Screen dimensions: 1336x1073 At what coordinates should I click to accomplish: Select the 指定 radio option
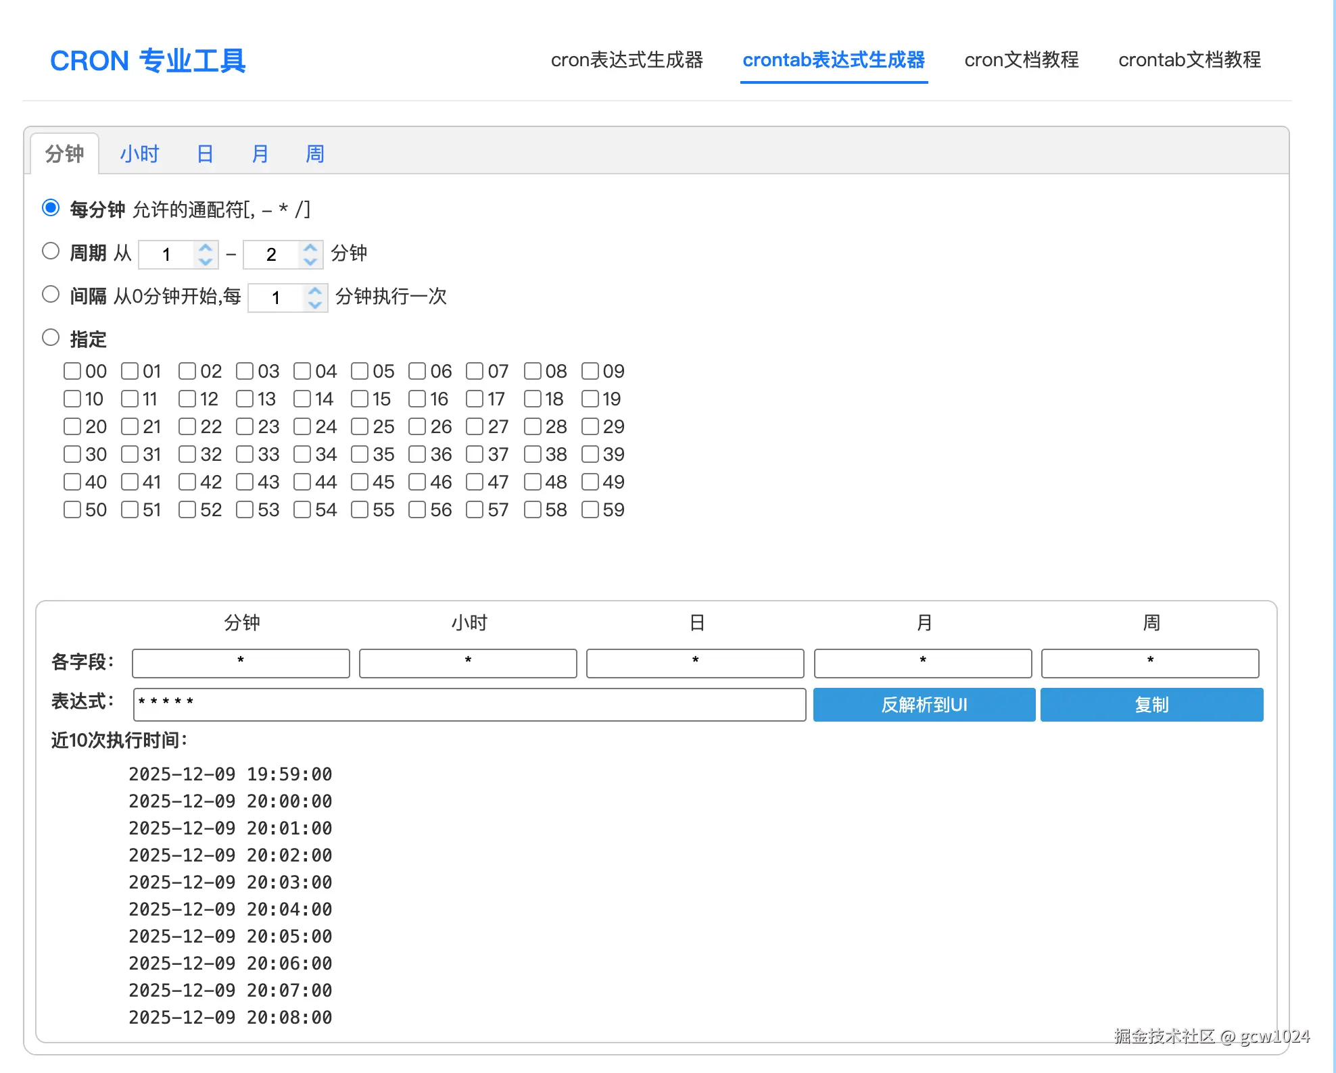tap(51, 336)
